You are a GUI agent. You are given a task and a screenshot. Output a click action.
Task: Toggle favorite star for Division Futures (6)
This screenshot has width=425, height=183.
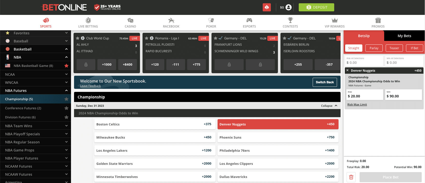tap(66, 117)
